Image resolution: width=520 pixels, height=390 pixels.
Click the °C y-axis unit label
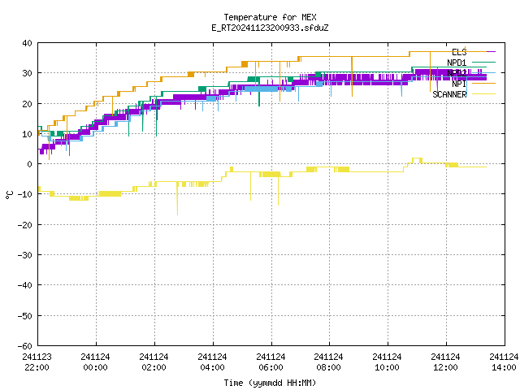click(9, 195)
